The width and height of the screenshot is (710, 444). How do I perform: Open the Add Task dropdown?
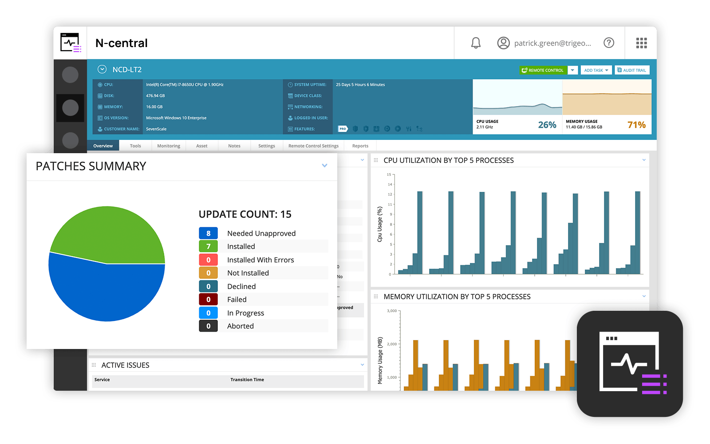coord(596,70)
